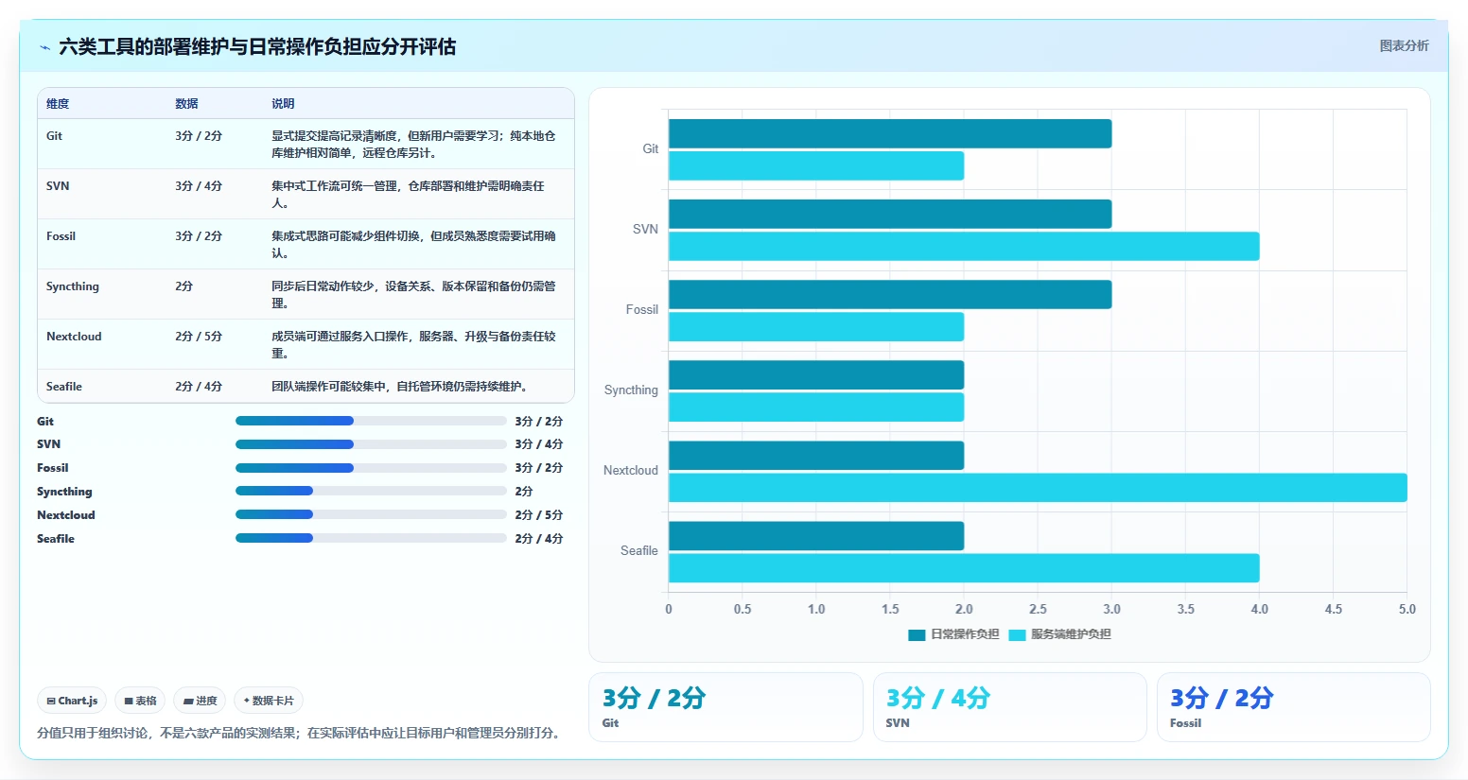
Task: Click the dark teal 日常操作负担 legend swatch
Action: tap(917, 635)
